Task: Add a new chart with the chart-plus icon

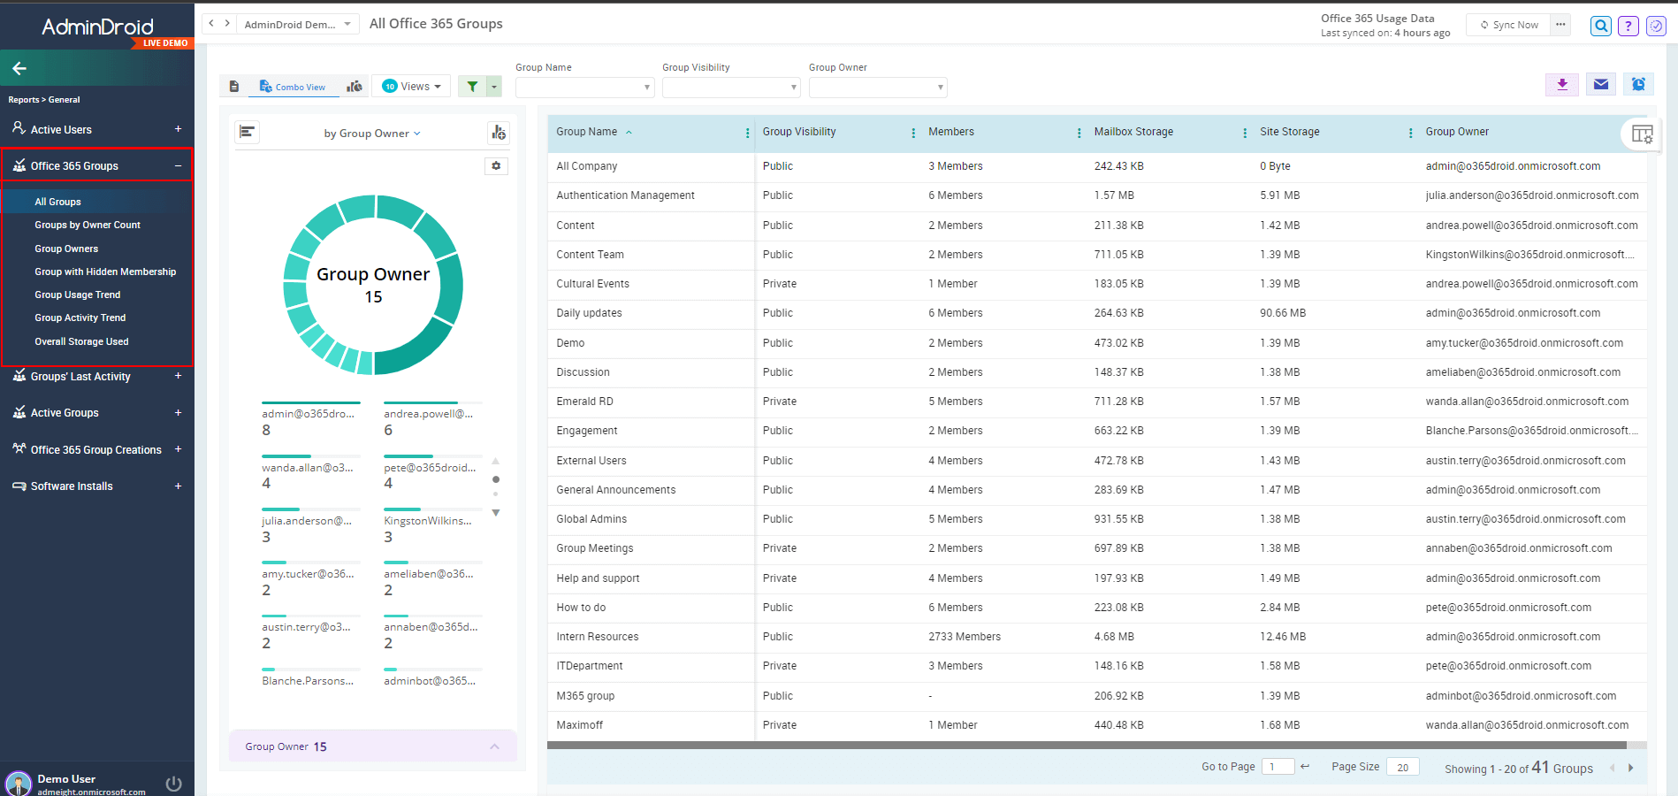Action: click(499, 133)
